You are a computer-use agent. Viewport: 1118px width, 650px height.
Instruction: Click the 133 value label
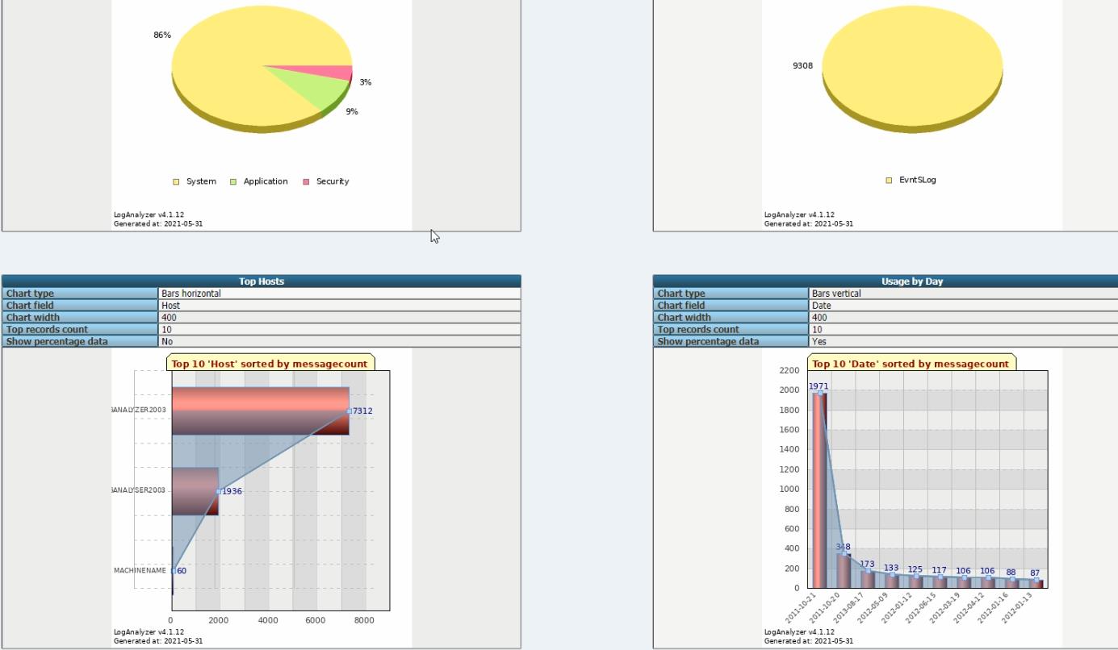[891, 569]
